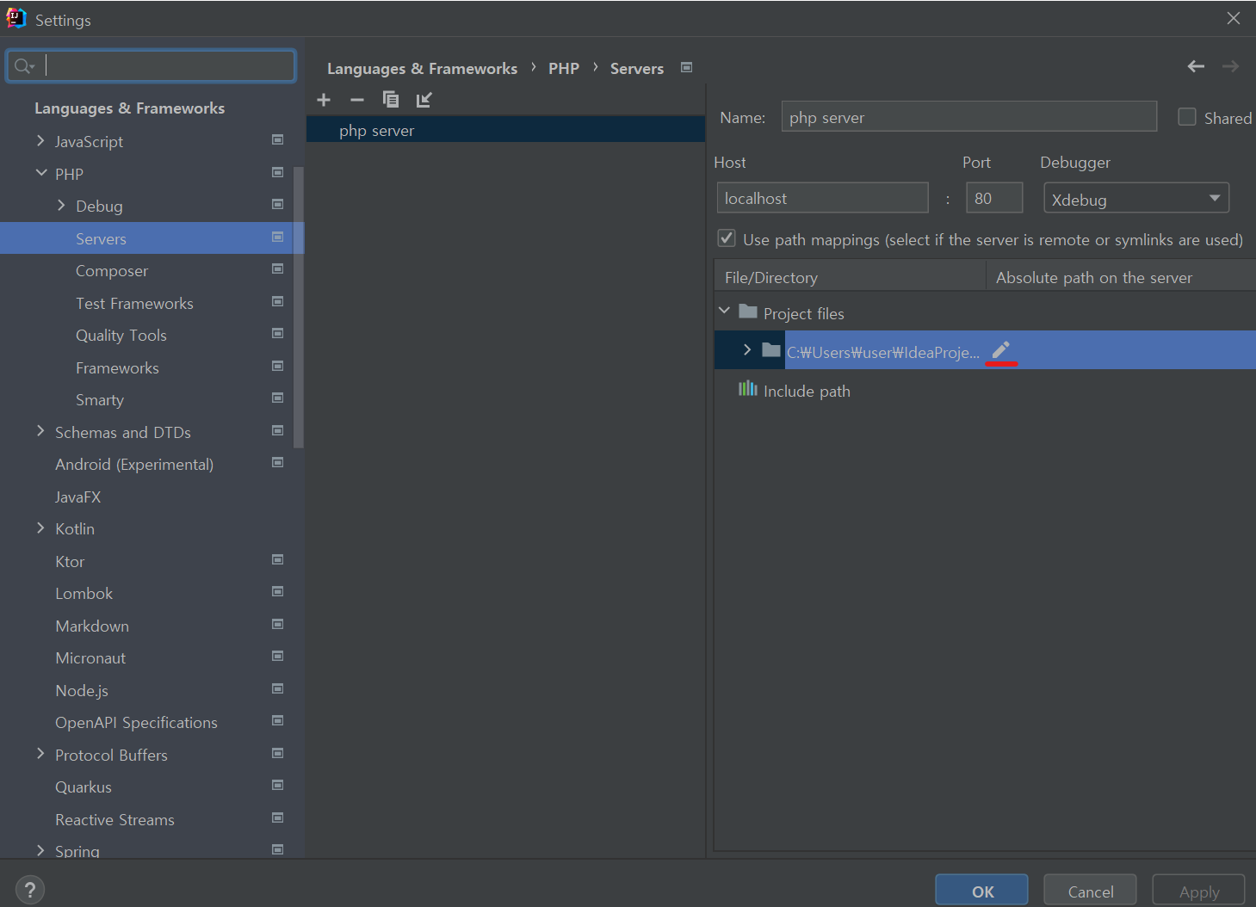The width and height of the screenshot is (1256, 907).
Task: Add a new PHP server
Action: click(324, 100)
